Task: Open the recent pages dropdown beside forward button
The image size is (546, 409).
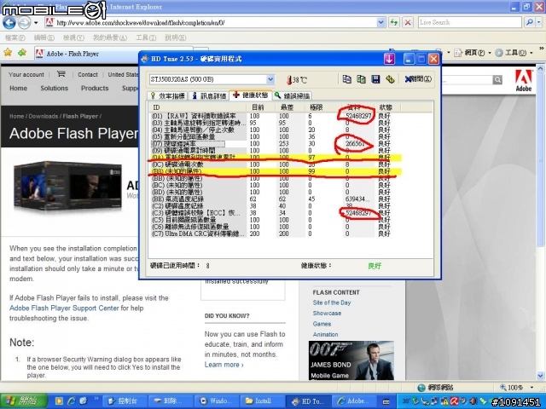Action: click(x=36, y=23)
